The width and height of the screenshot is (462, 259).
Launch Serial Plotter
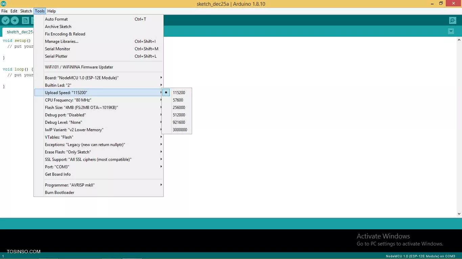pyautogui.click(x=99, y=56)
